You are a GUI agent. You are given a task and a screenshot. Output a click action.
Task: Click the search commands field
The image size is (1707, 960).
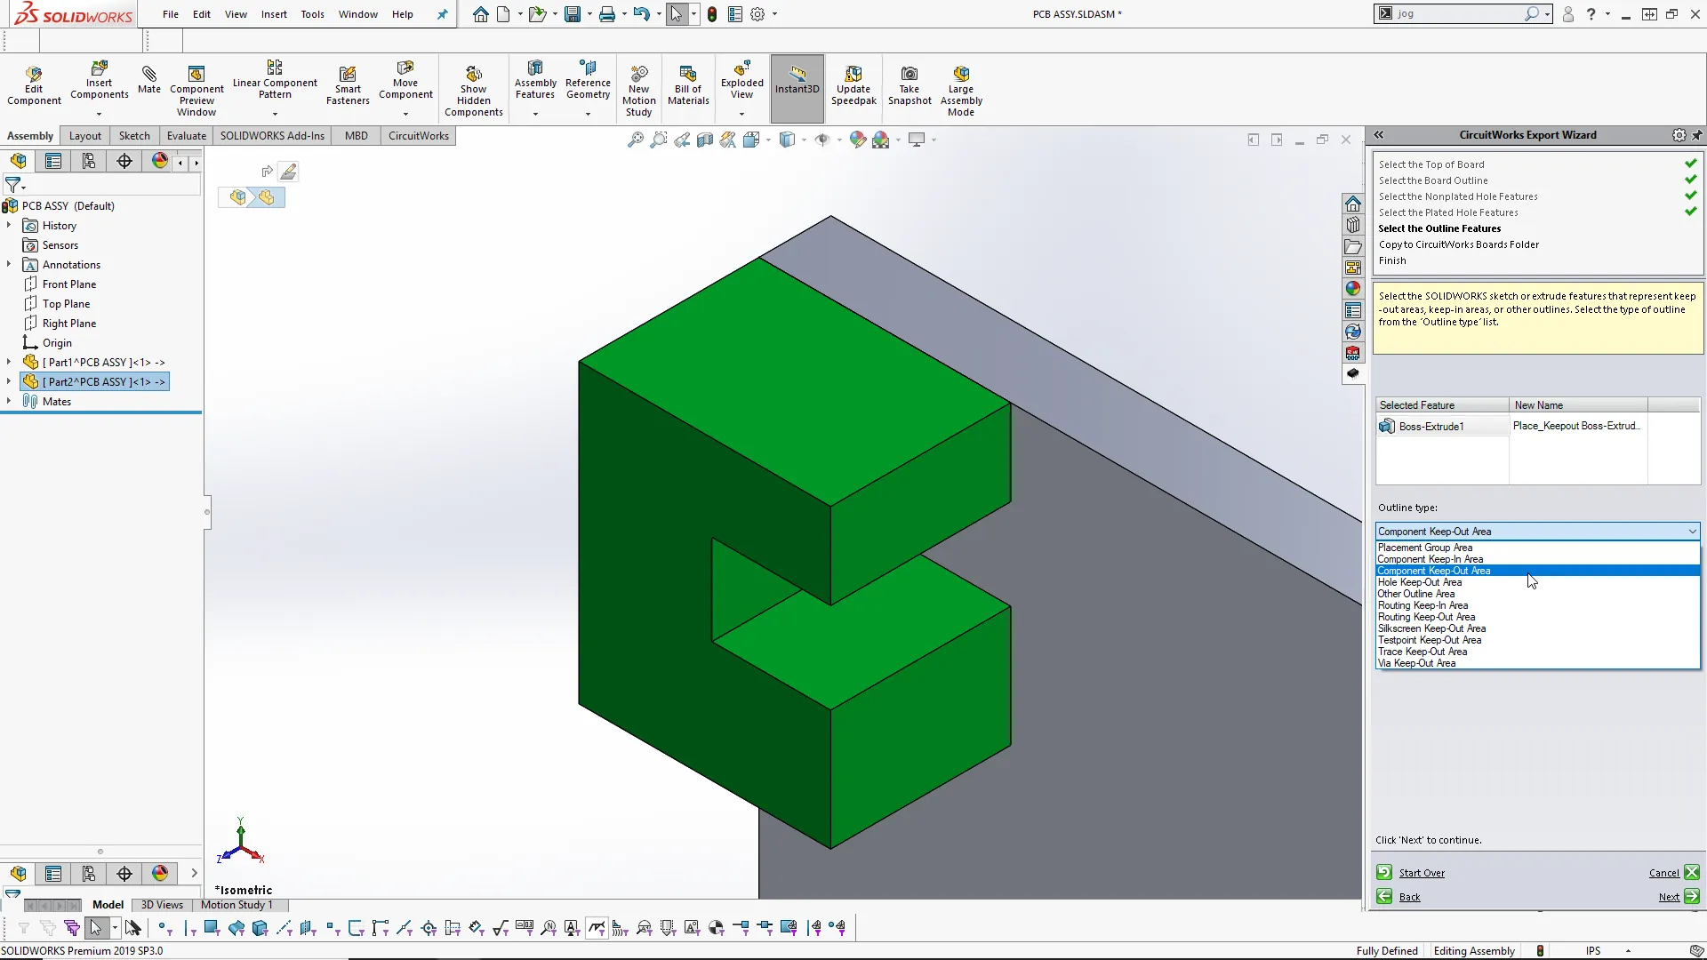[x=1459, y=14]
